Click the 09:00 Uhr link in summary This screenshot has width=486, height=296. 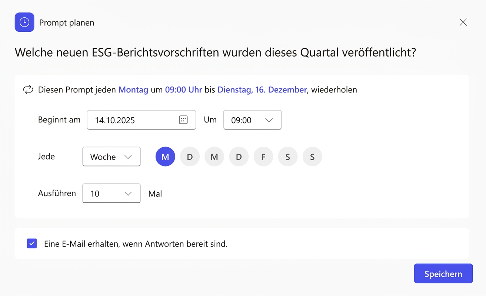[x=184, y=90]
